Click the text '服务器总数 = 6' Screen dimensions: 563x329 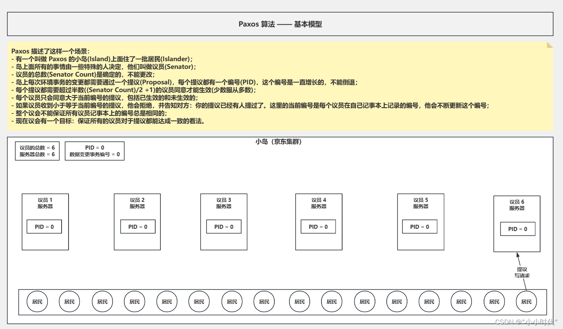tap(37, 154)
